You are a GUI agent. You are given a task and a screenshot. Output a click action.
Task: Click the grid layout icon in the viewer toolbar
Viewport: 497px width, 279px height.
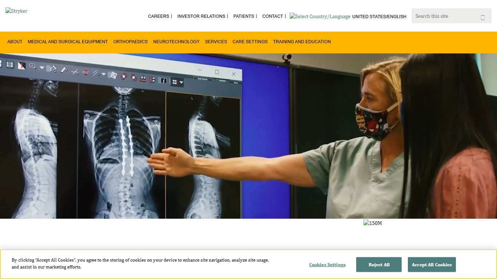pyautogui.click(x=175, y=82)
